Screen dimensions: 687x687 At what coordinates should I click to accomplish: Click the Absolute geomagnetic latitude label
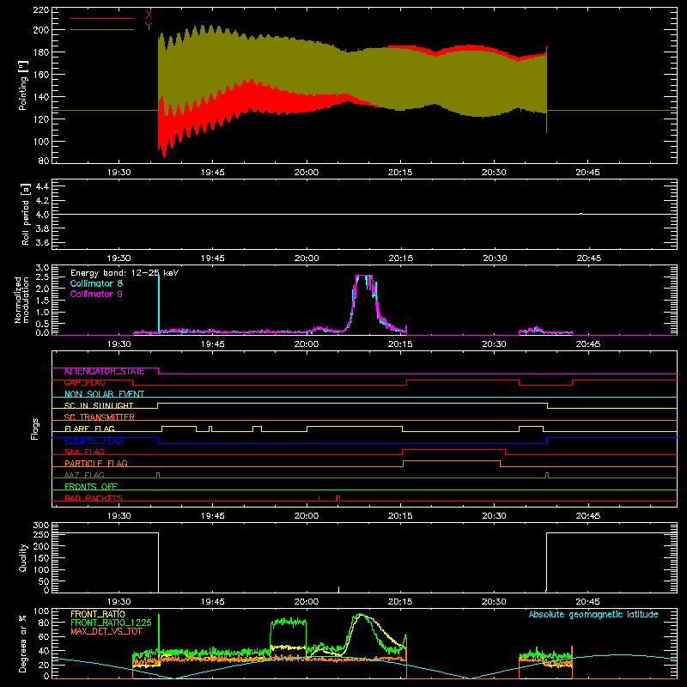tap(593, 615)
